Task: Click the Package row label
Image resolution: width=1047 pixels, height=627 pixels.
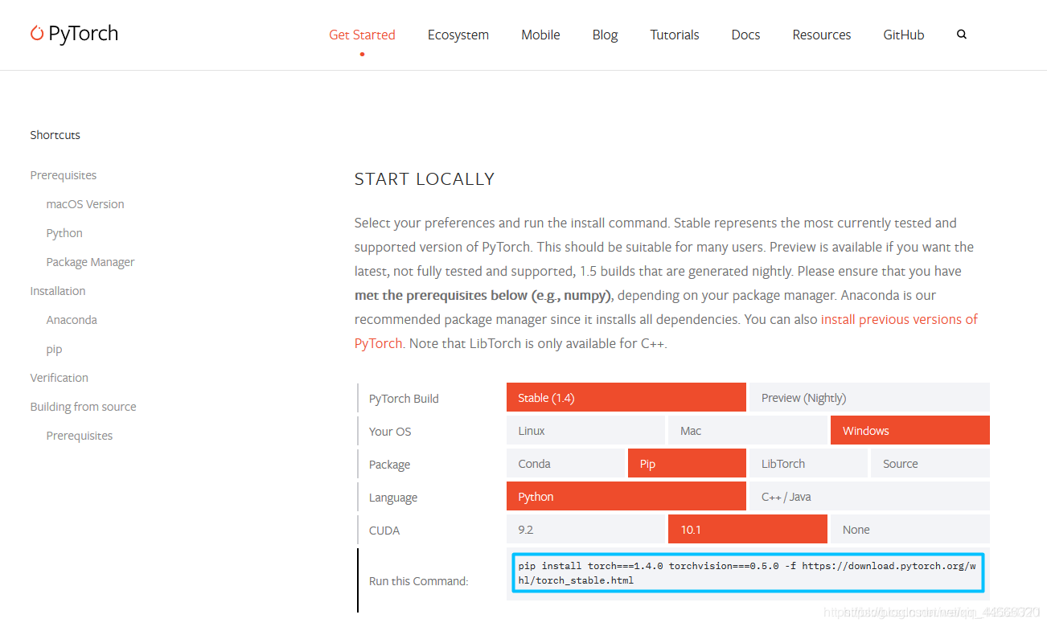Action: click(x=389, y=465)
